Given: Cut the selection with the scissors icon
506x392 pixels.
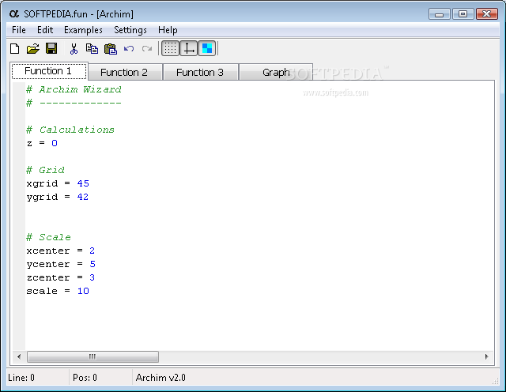Looking at the screenshot, I should (x=74, y=49).
